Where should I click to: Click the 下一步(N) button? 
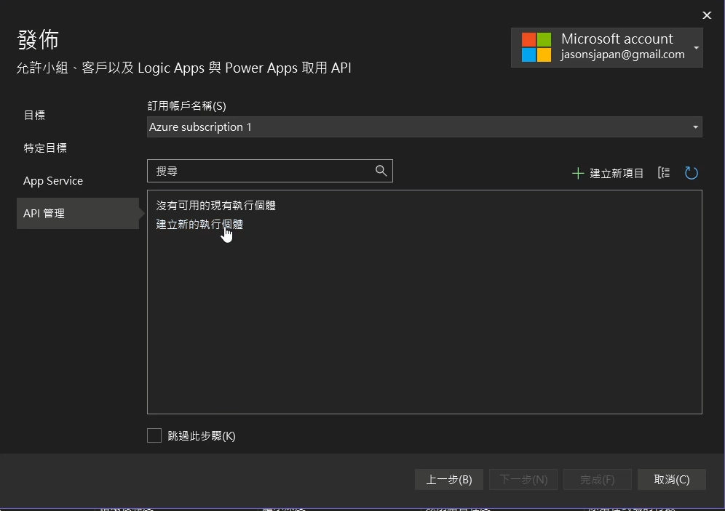tap(523, 480)
